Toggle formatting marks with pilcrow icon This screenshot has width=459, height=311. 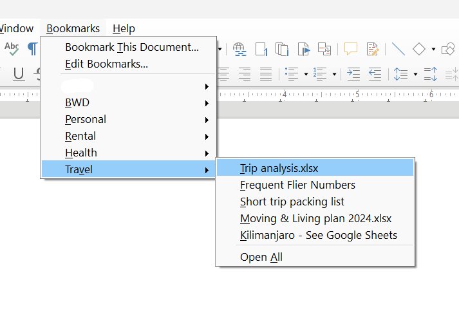[32, 49]
